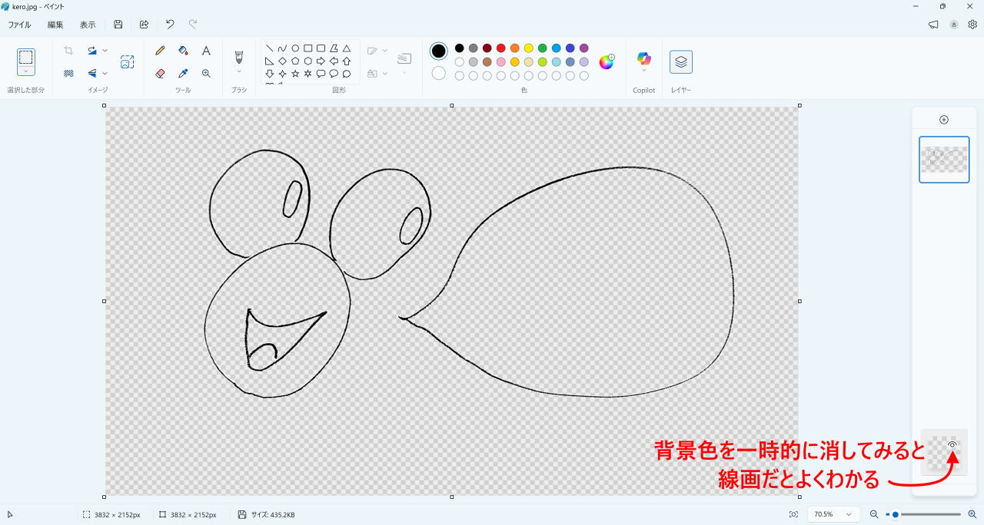Toggle the Layers panel button
Viewport: 984px width, 525px height.
coord(680,62)
